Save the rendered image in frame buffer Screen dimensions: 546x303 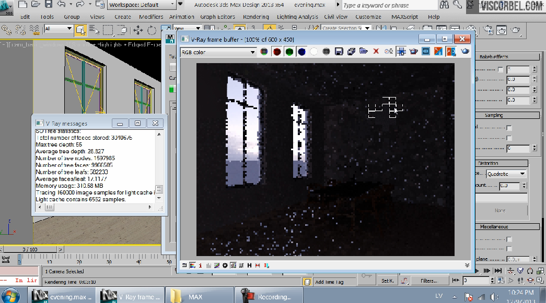339,52
